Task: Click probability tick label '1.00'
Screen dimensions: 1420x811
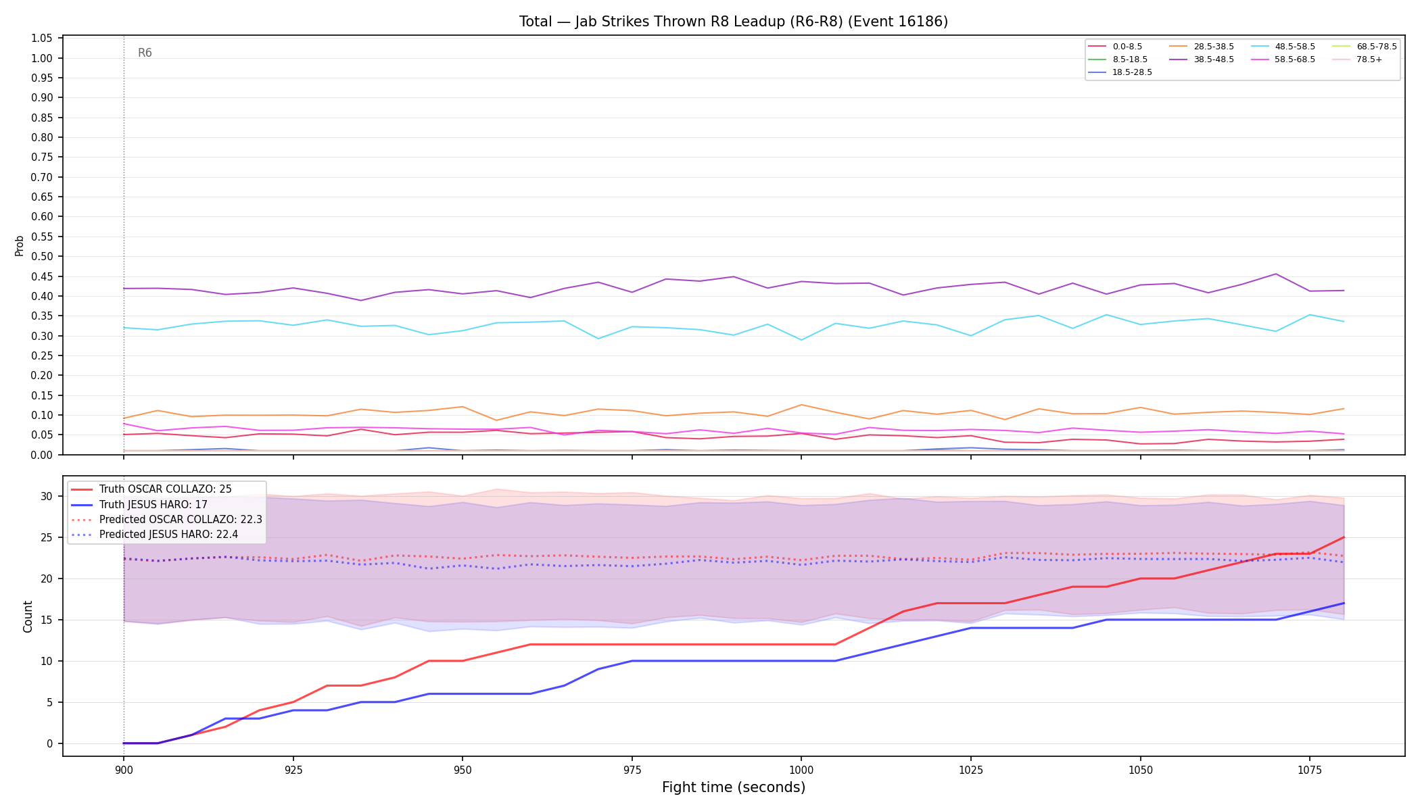Action: [42, 58]
